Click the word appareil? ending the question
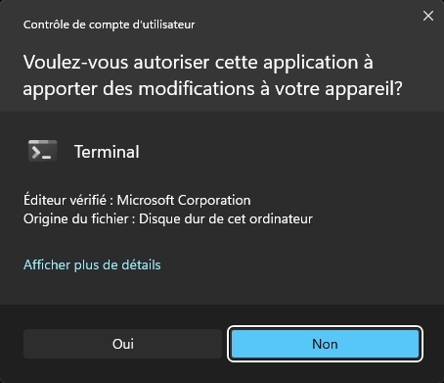The height and width of the screenshot is (383, 444). pyautogui.click(x=364, y=89)
